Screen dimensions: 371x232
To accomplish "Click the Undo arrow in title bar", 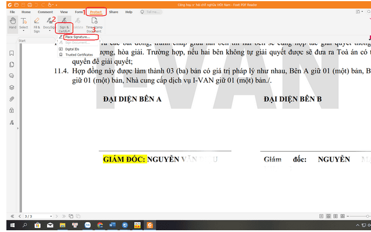I will 37,5.
